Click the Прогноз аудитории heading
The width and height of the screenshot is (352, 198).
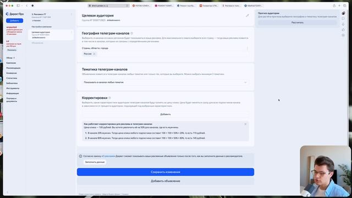coord(268,13)
